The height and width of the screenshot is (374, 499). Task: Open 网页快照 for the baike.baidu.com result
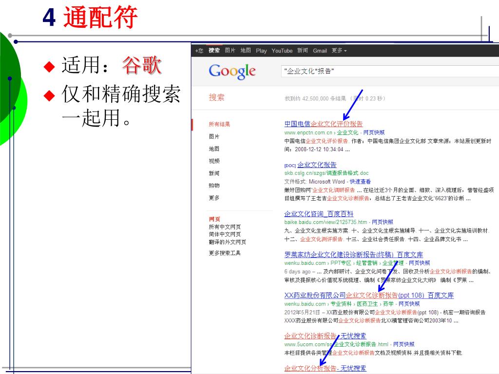coord(383,222)
